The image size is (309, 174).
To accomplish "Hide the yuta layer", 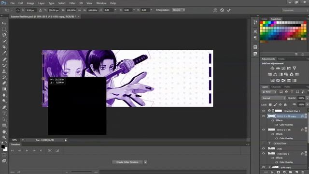I will pyautogui.click(x=264, y=148).
